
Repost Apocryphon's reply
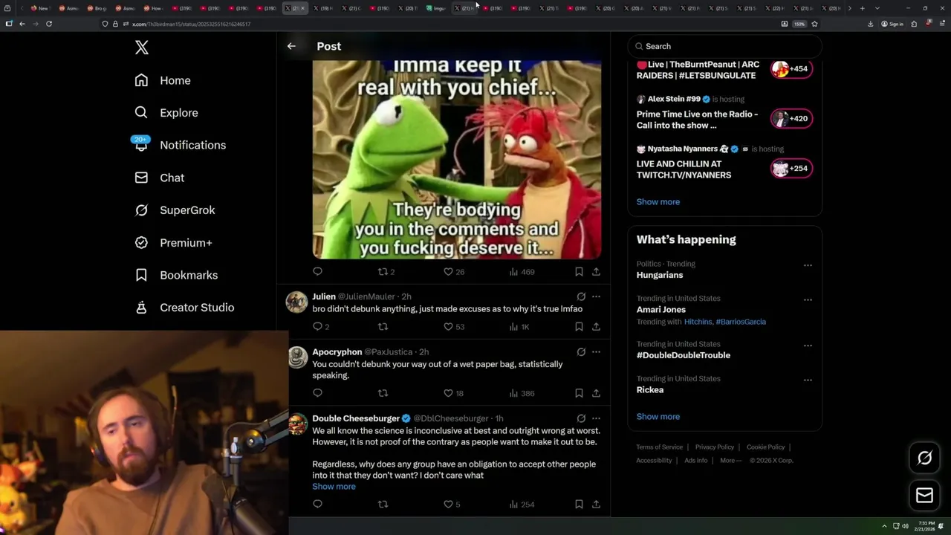383,393
